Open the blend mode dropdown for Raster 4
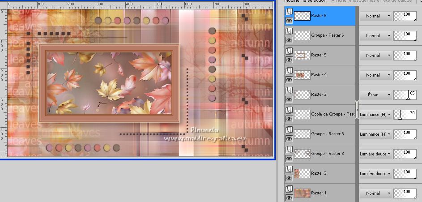The height and width of the screenshot is (202, 422). (x=375, y=75)
